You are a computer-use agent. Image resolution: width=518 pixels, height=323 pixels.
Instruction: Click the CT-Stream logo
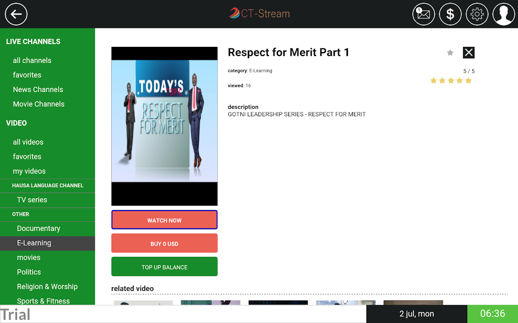(x=259, y=13)
